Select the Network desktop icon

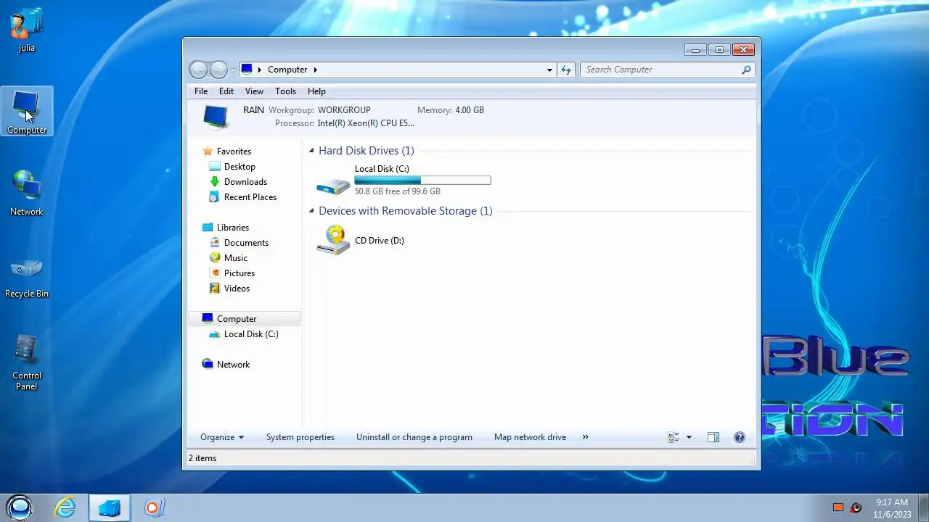pyautogui.click(x=27, y=193)
